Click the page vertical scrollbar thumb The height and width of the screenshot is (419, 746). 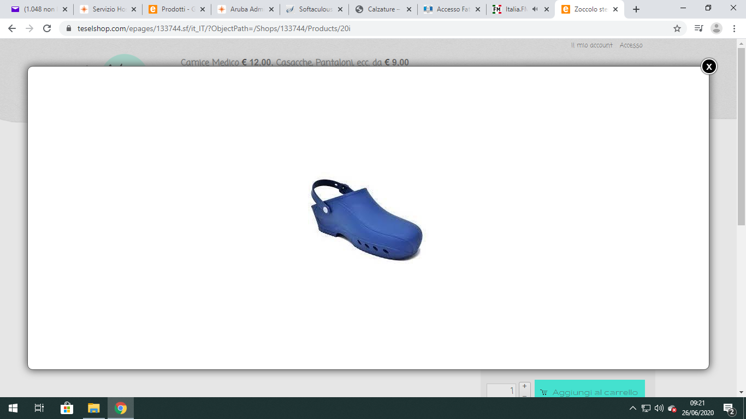coord(742,136)
